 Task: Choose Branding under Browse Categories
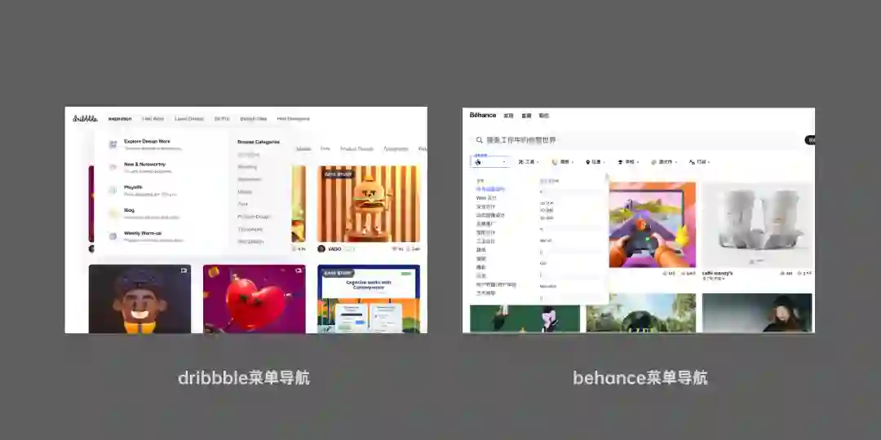[247, 167]
